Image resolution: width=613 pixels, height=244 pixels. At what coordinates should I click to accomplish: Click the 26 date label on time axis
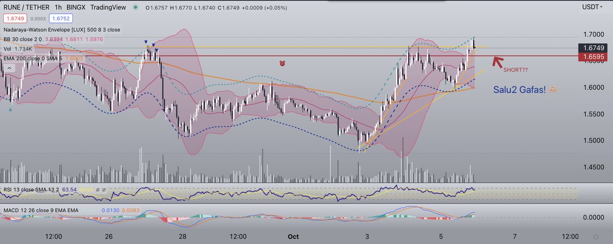(x=109, y=236)
